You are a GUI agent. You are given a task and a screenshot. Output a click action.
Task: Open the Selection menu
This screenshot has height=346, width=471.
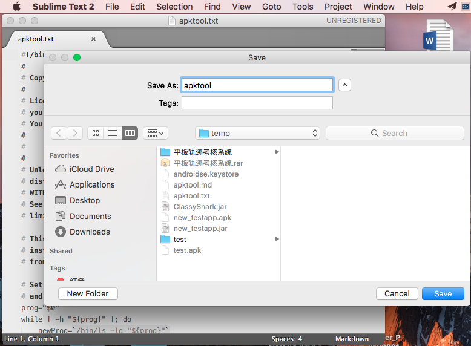click(x=174, y=7)
